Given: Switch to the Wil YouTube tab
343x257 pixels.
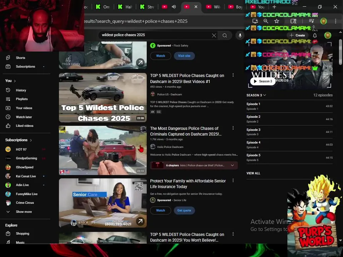Looking at the screenshot, I should coord(214,7).
